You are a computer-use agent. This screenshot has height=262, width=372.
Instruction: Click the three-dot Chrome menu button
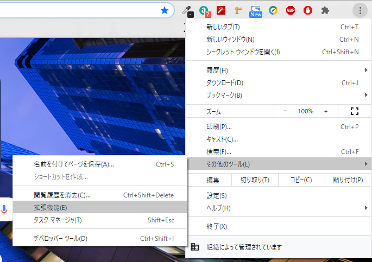coord(360,10)
